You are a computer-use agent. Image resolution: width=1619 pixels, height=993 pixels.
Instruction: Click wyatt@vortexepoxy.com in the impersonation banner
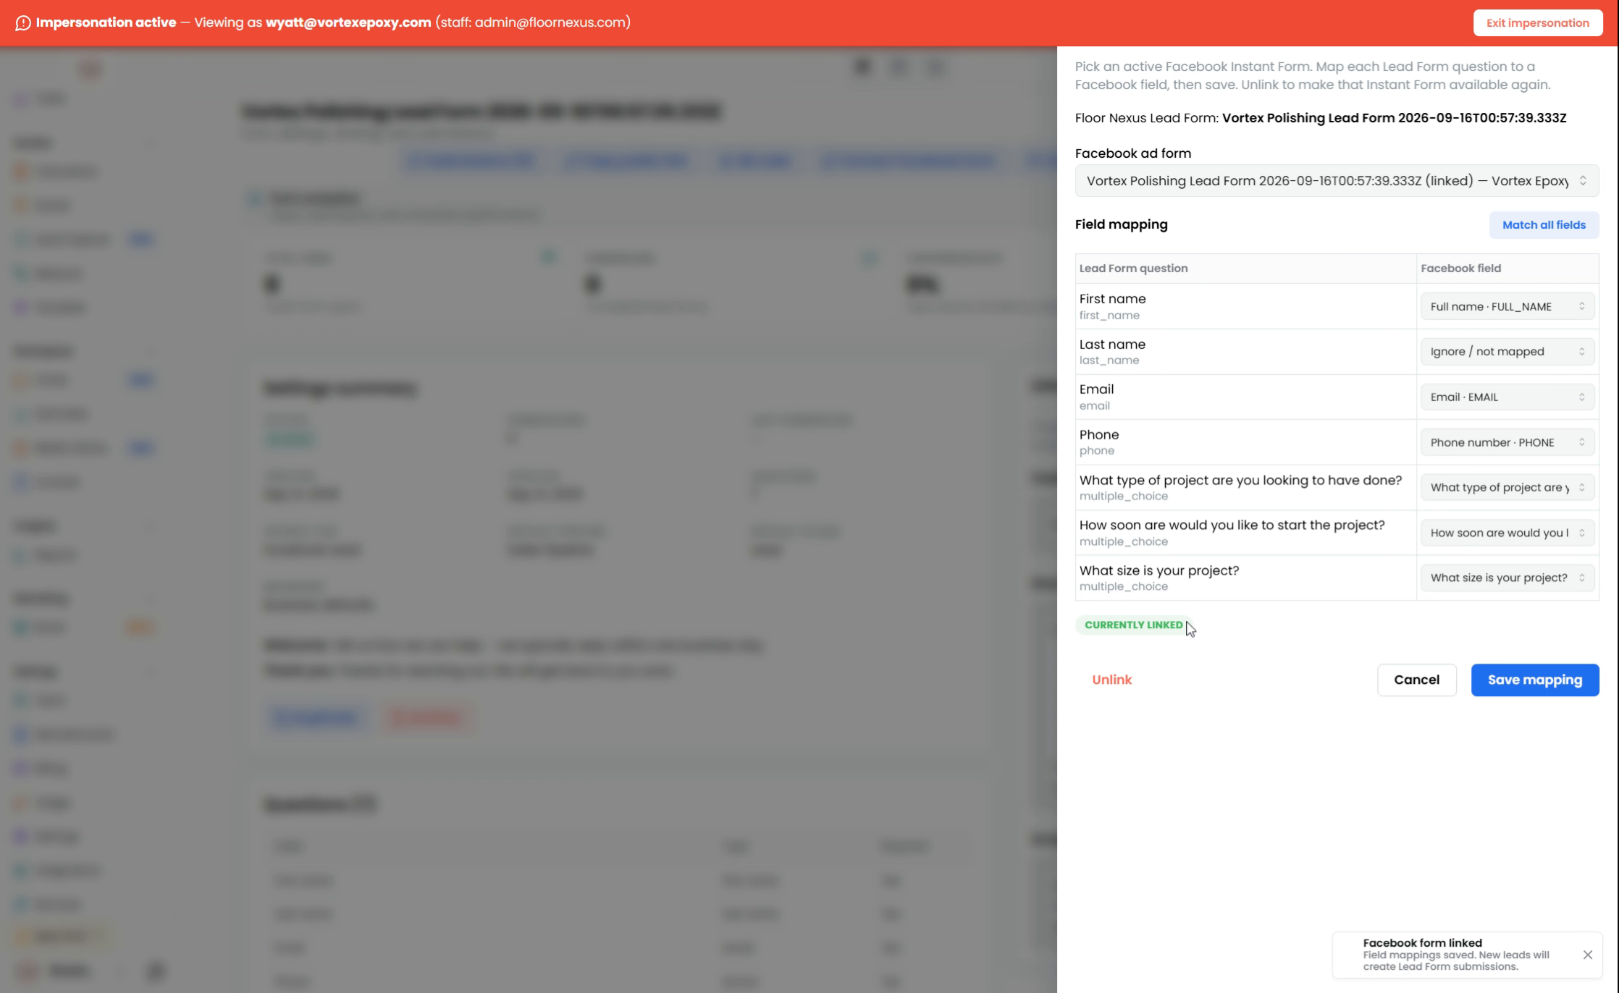pos(348,22)
